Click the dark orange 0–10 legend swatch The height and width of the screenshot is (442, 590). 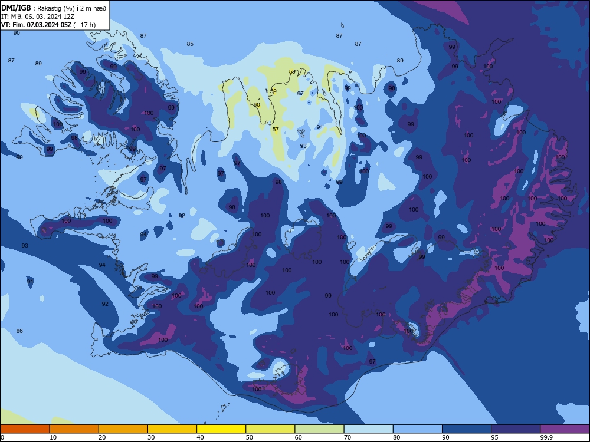click(x=25, y=429)
